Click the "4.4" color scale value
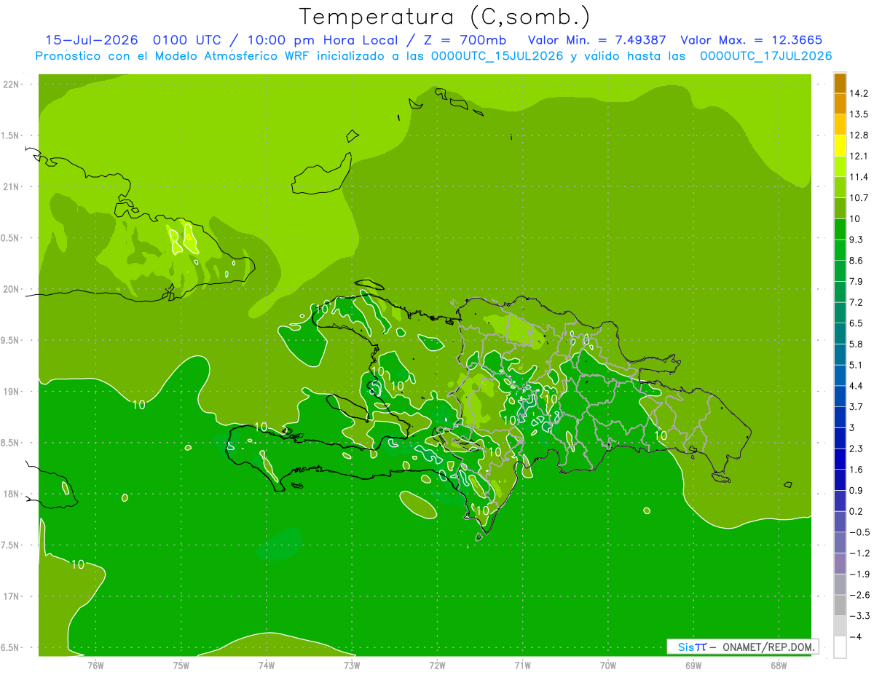874x675 pixels. click(x=857, y=386)
